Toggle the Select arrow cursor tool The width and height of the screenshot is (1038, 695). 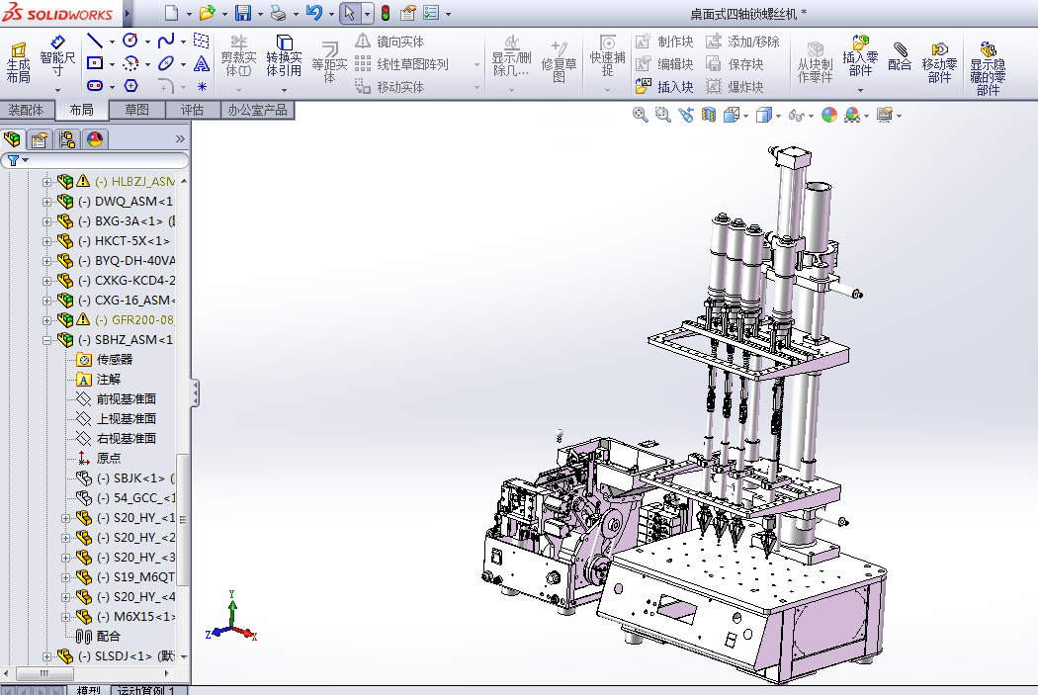point(349,14)
